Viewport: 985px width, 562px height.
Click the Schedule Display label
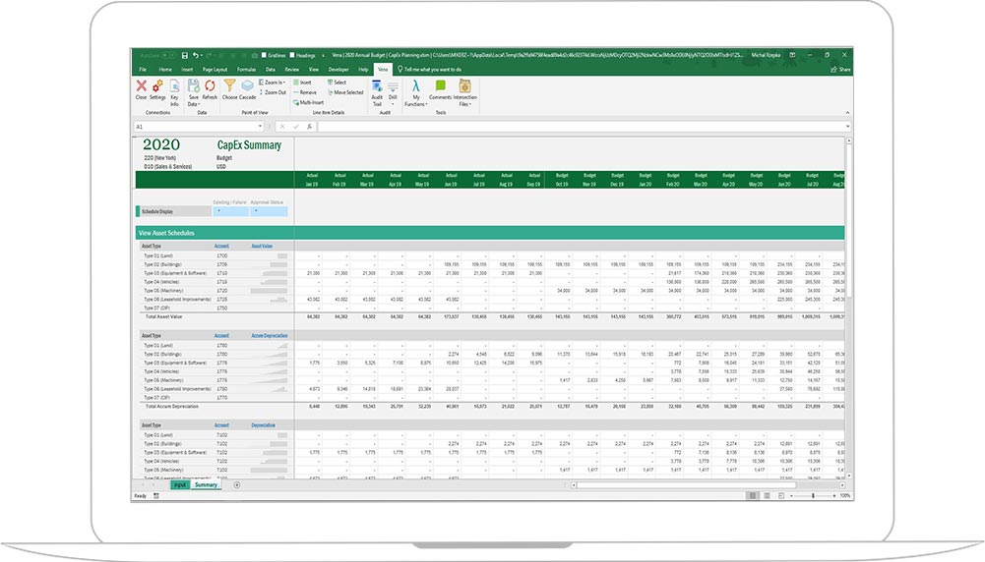click(157, 211)
